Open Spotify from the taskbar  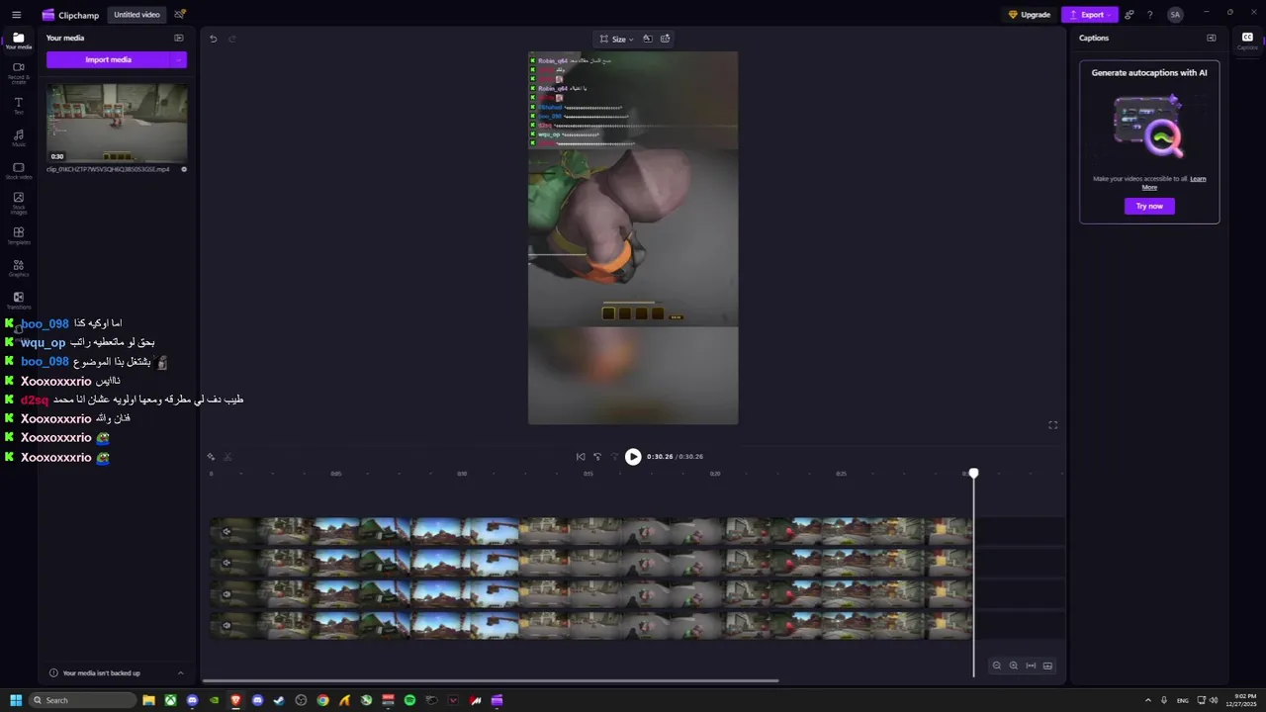point(409,700)
